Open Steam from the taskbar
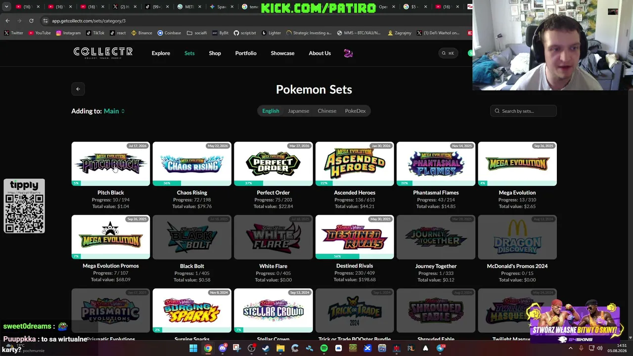633x356 pixels. click(x=266, y=349)
